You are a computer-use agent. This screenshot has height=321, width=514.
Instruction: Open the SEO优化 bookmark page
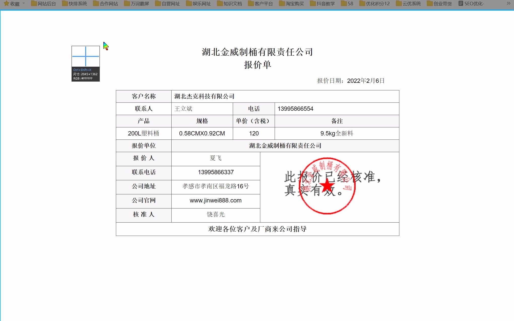coord(471,4)
